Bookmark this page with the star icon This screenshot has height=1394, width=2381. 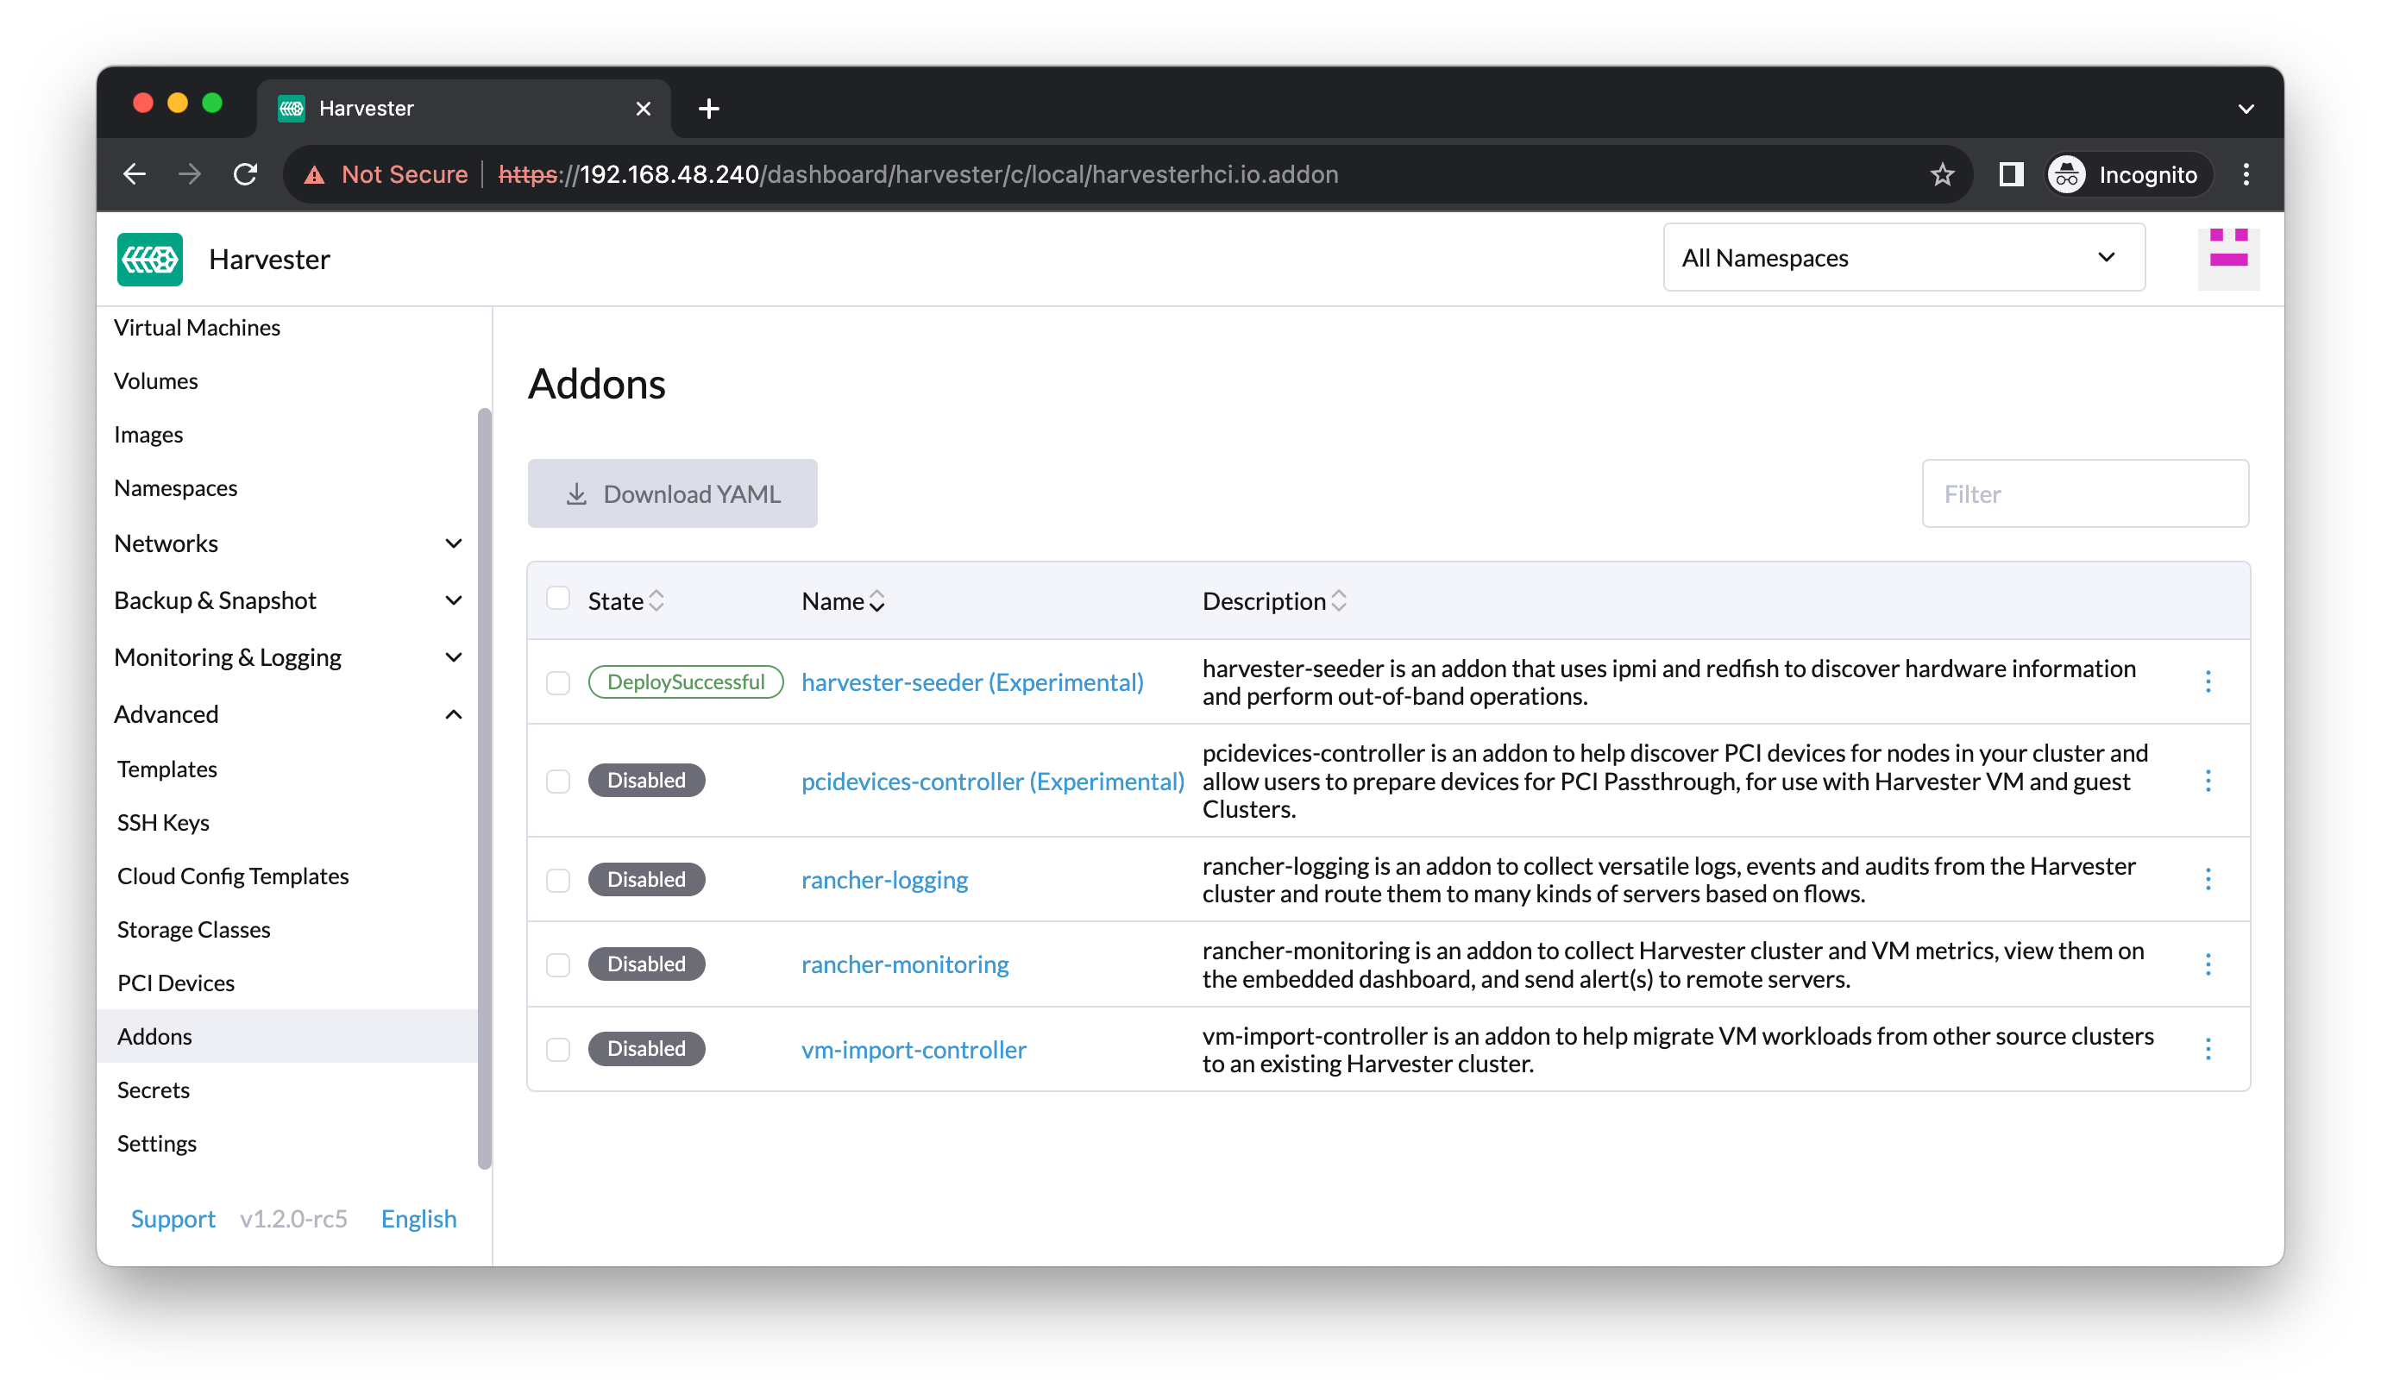1942,175
